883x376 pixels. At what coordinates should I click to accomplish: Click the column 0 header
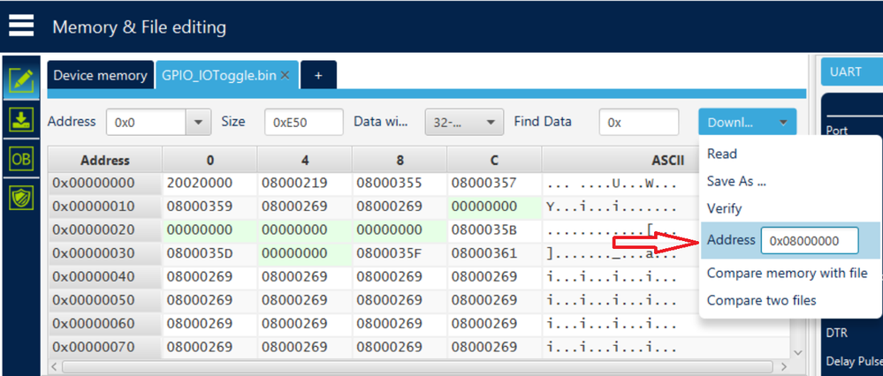point(210,160)
